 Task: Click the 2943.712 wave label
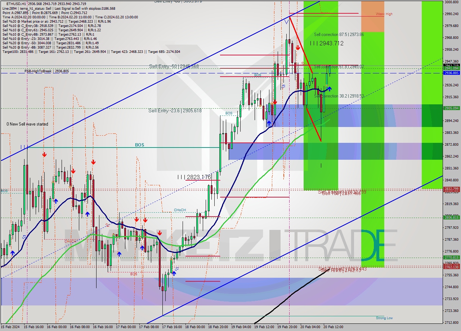(x=327, y=43)
